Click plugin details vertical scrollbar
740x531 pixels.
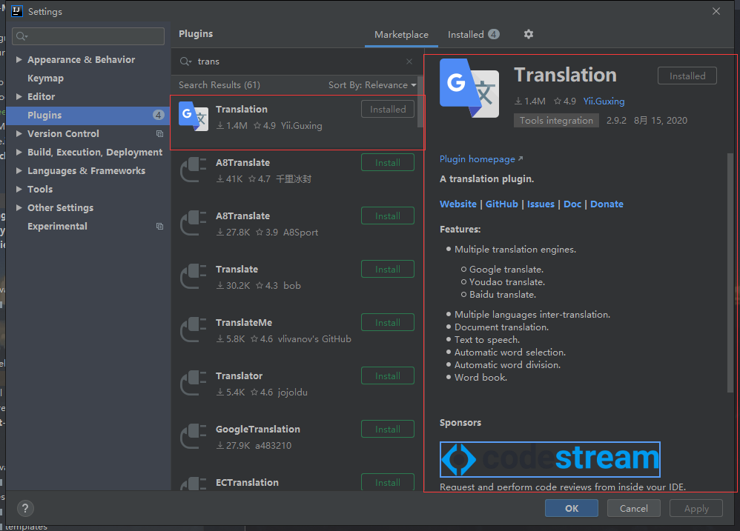click(730, 273)
